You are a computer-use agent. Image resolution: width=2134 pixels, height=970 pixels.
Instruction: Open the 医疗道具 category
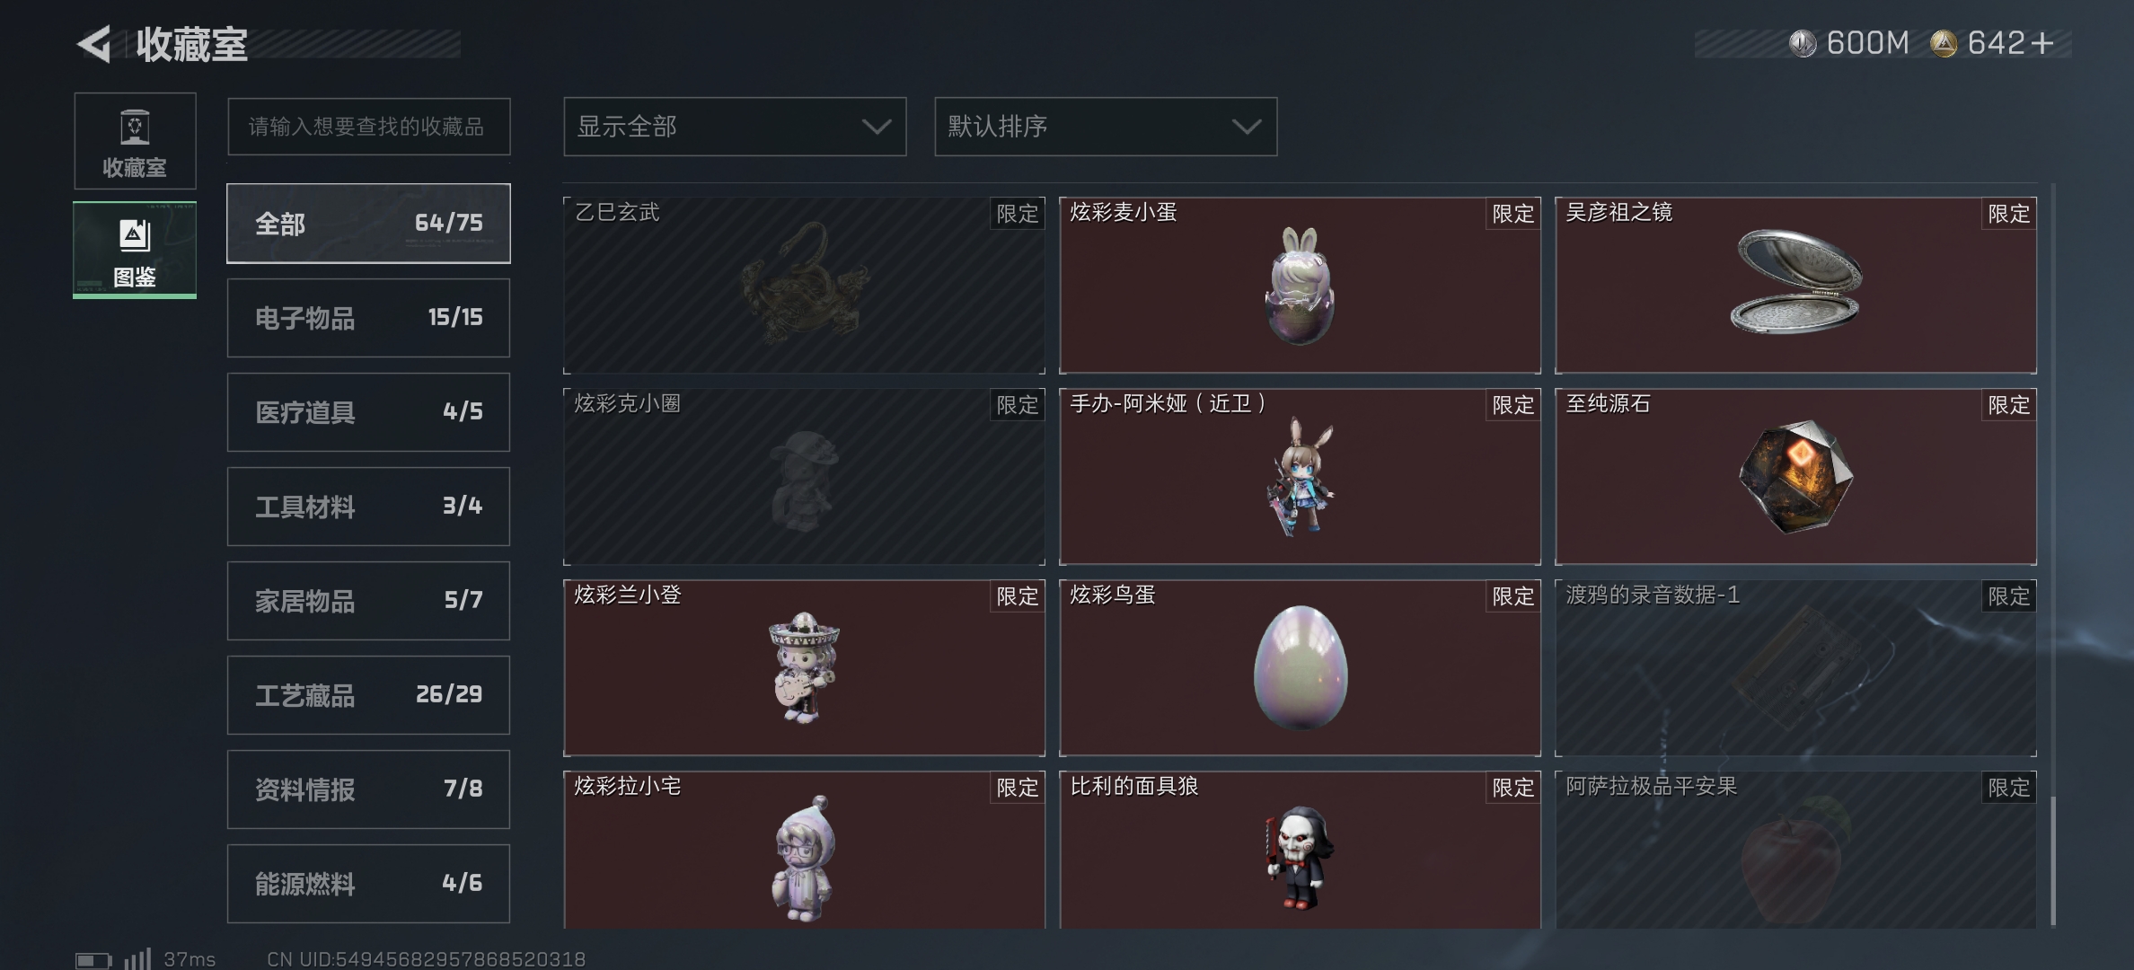(x=368, y=412)
